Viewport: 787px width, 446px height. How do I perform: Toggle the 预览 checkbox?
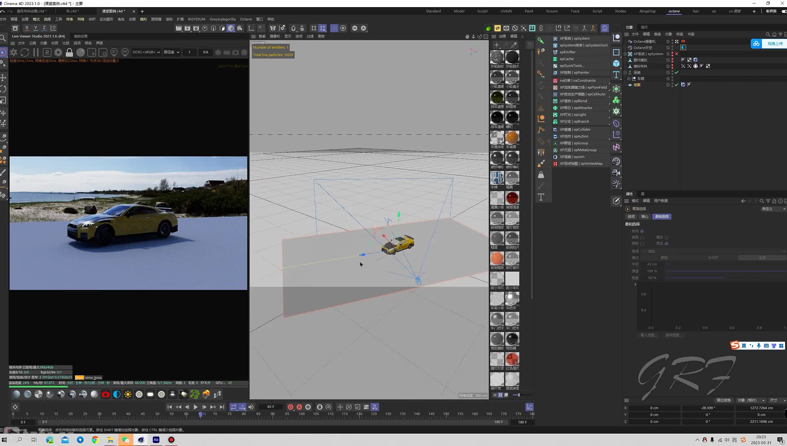point(666,244)
